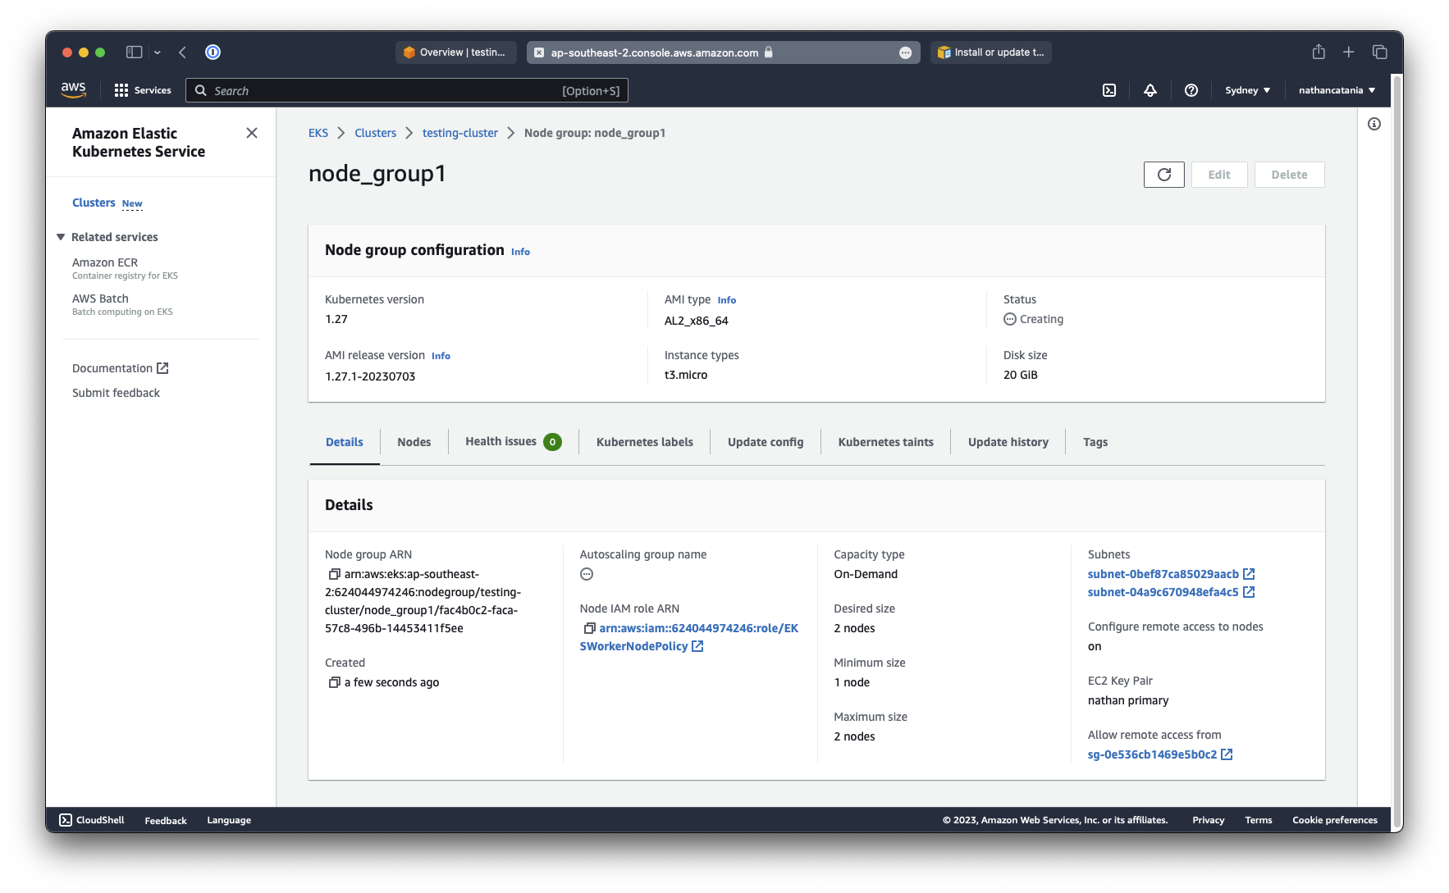Switch to the Update history tab
1449x893 pixels.
[x=1008, y=442]
